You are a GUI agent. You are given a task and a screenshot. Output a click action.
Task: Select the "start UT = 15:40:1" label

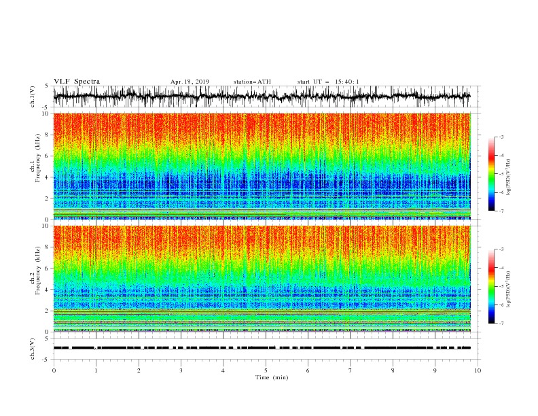pos(328,82)
